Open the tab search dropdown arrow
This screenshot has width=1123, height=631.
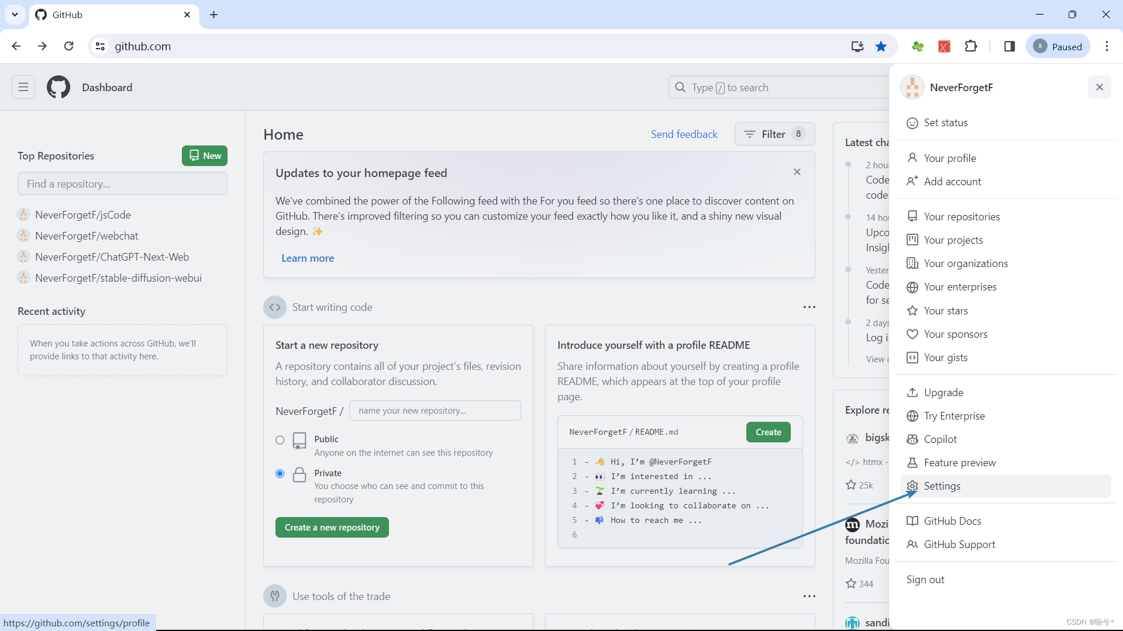(15, 15)
